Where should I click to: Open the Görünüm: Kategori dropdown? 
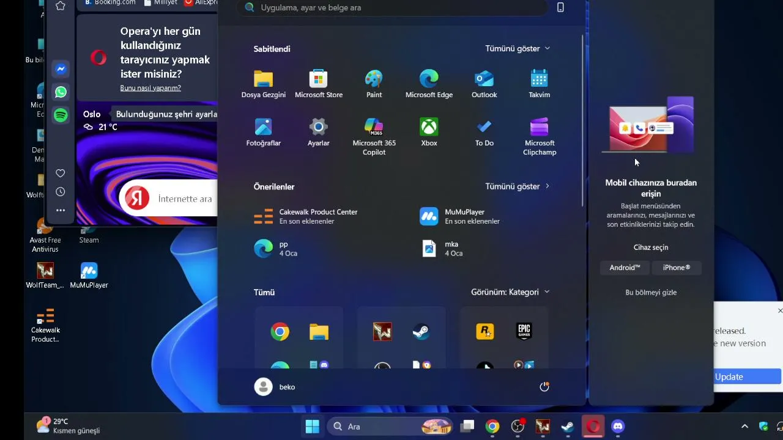pyautogui.click(x=510, y=292)
